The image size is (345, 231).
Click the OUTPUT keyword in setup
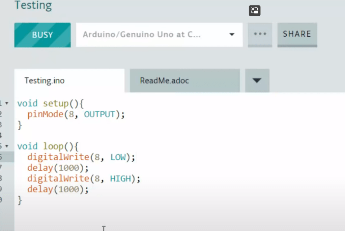99,114
